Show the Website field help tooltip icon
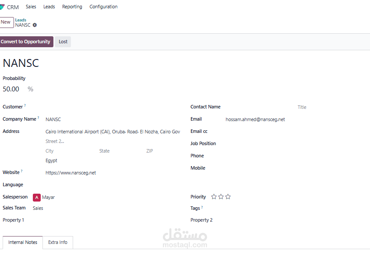The width and height of the screenshot is (370, 254). tap(22, 171)
